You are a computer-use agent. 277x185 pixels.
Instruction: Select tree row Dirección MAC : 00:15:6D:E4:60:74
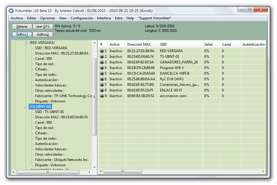coord(61,117)
